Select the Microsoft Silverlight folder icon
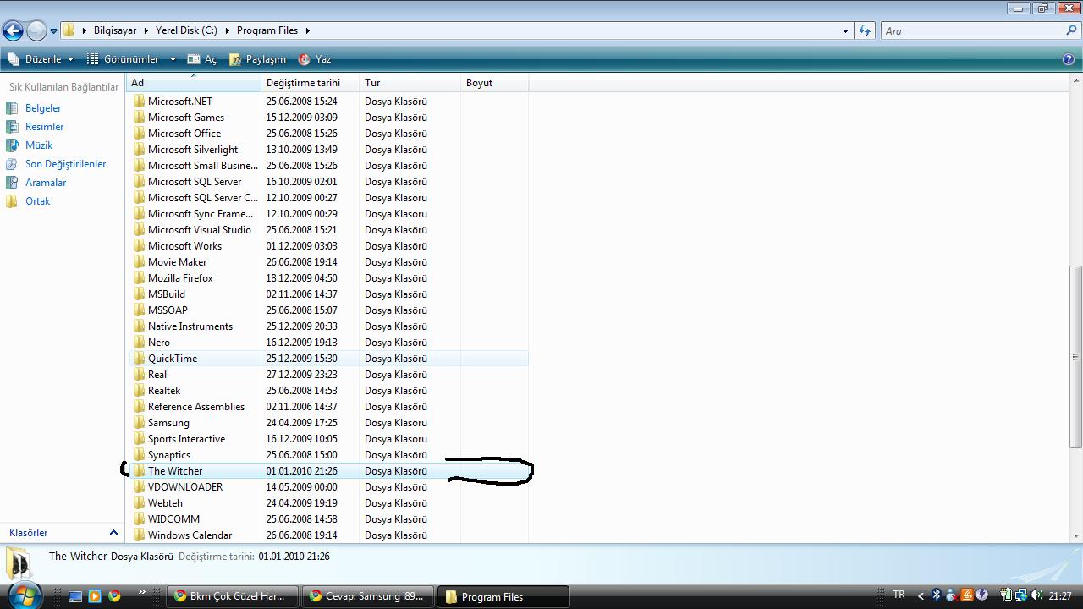The image size is (1083, 609). 140,150
